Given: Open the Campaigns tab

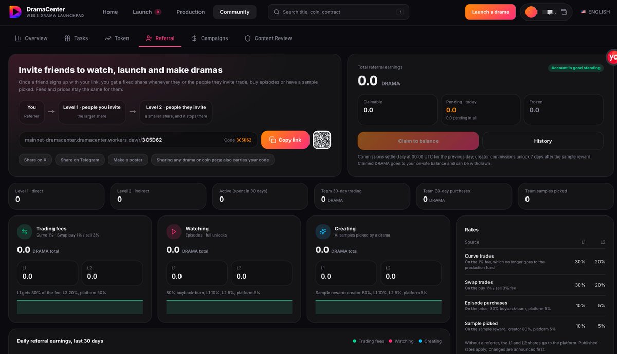Looking at the screenshot, I should click(x=209, y=38).
